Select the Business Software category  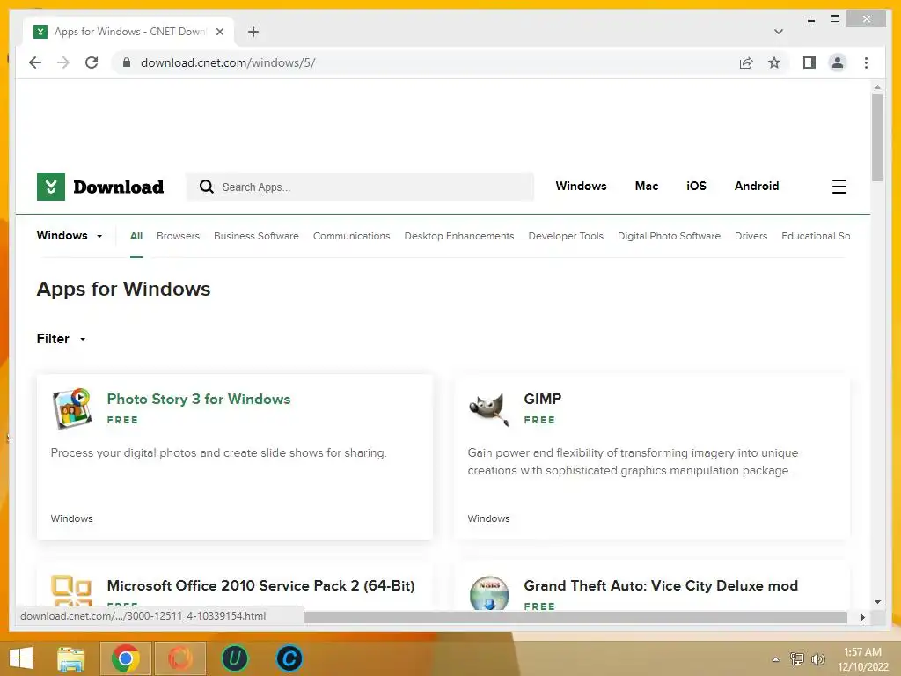pos(256,236)
